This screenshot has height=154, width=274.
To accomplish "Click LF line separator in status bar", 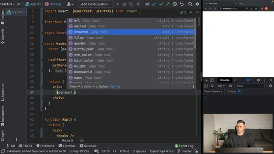I will [x=115, y=151].
